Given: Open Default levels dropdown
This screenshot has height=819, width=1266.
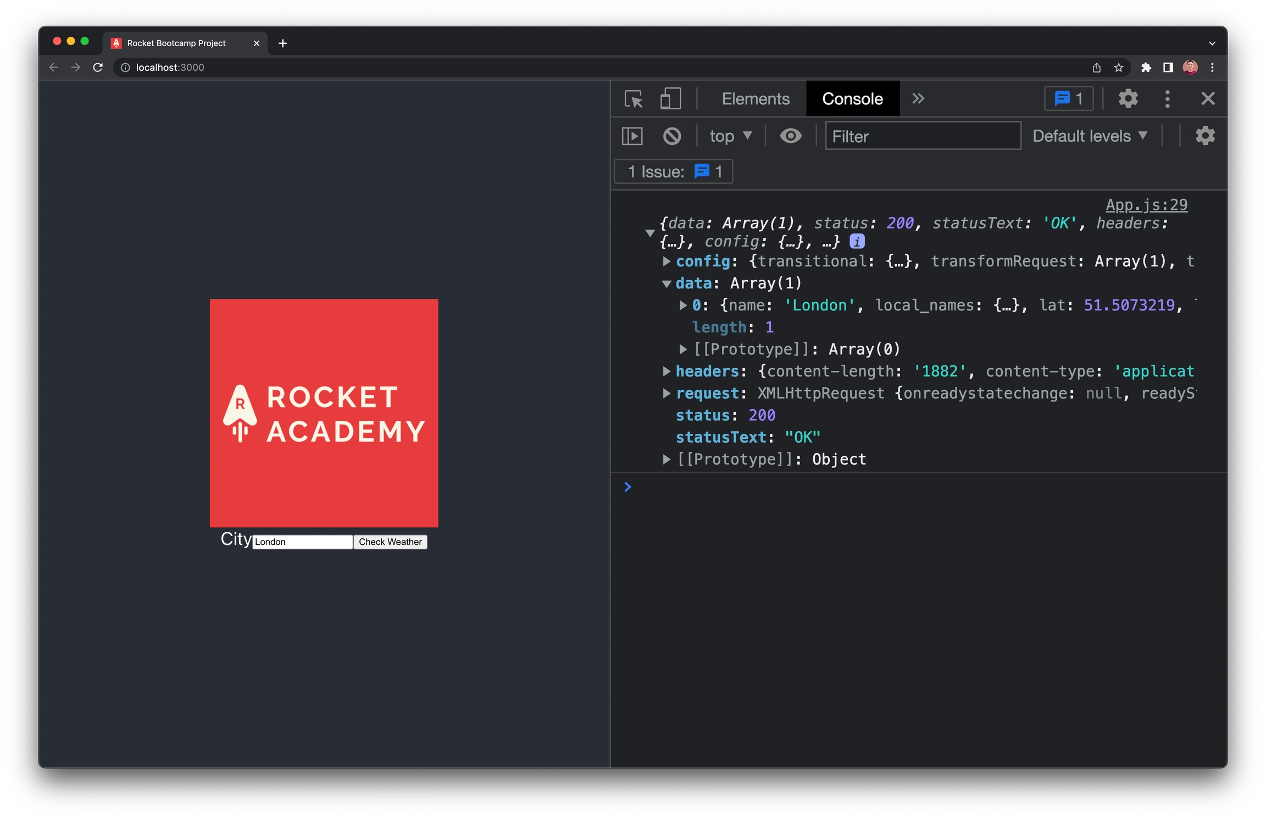Looking at the screenshot, I should [x=1090, y=136].
